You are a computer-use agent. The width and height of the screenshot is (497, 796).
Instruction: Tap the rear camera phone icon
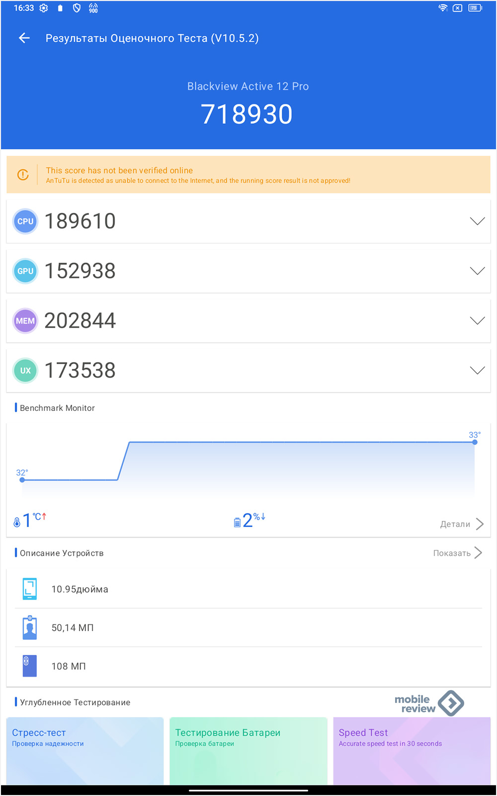click(x=30, y=666)
